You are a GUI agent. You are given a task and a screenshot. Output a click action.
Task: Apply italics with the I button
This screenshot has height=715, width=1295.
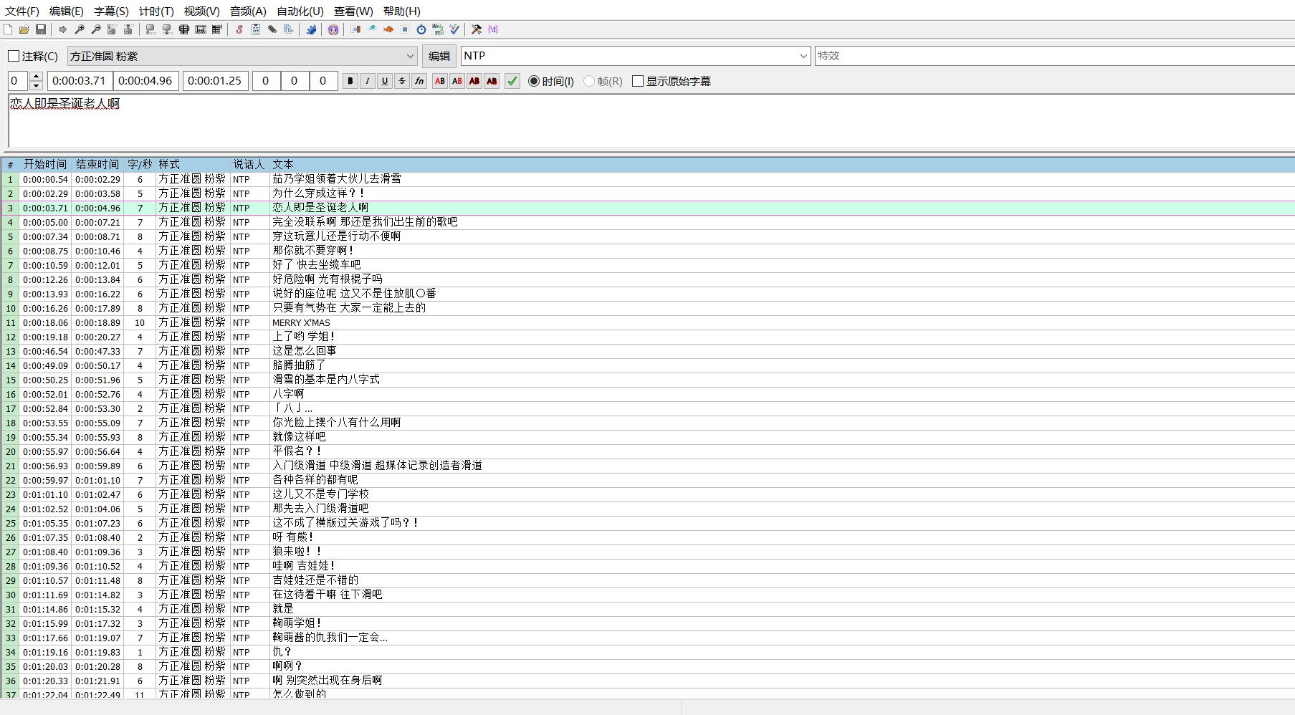(368, 81)
